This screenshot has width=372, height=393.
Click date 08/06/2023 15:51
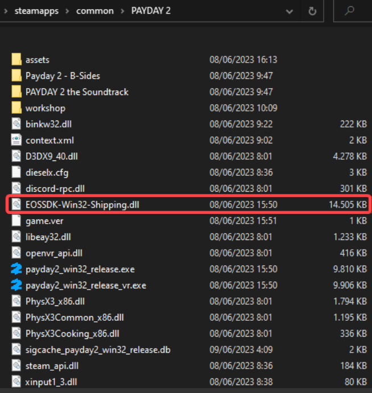tap(243, 221)
